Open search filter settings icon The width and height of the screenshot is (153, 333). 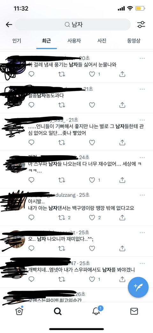[141, 25]
